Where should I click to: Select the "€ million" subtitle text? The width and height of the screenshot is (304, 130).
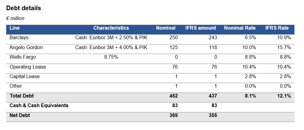point(15,19)
